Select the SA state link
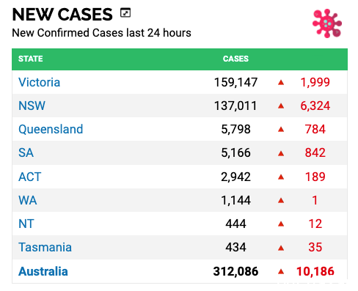Image resolution: width=358 pixels, height=291 pixels. (26, 153)
